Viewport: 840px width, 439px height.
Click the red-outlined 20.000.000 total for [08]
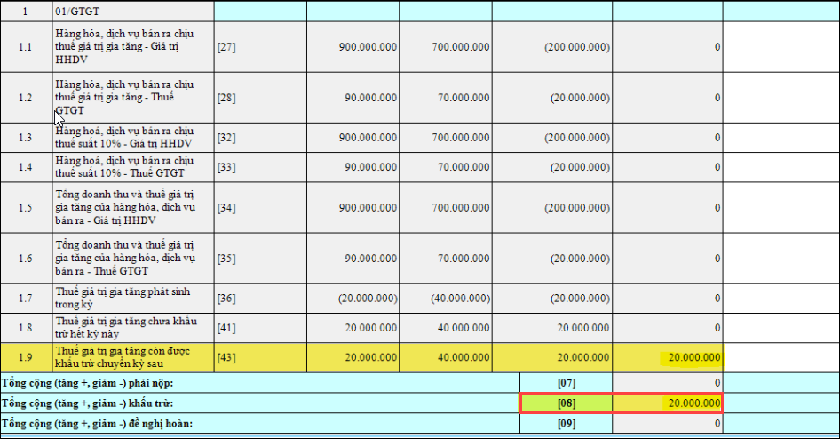point(667,403)
